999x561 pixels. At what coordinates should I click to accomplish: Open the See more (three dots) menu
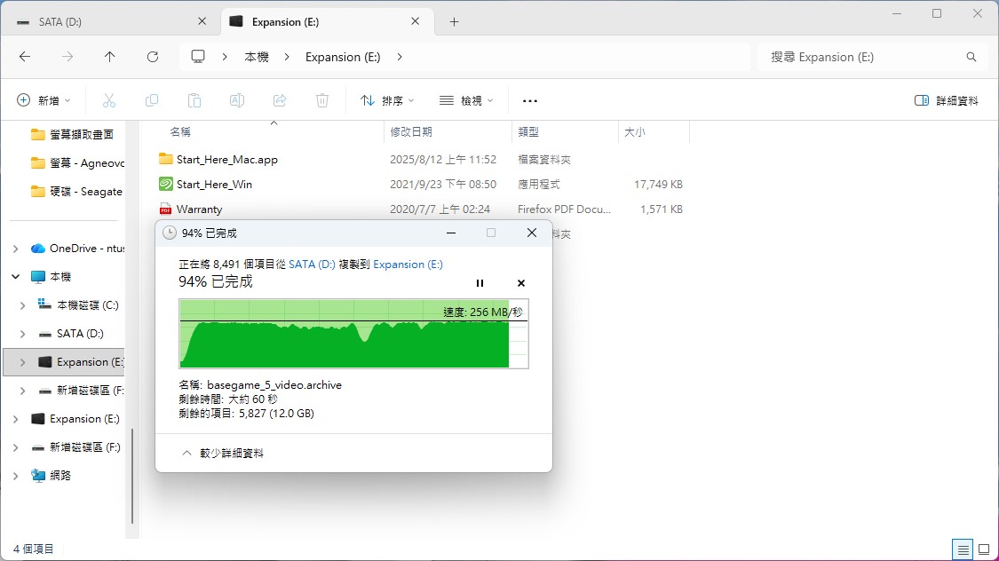tap(530, 101)
